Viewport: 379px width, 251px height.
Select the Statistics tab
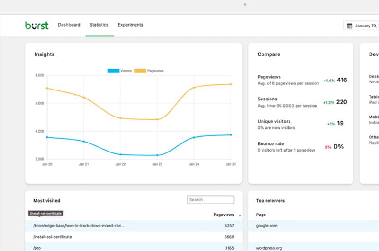[99, 25]
